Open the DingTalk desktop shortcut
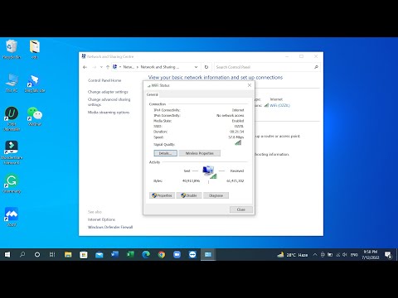This screenshot has width=398, height=298. pyautogui.click(x=35, y=83)
